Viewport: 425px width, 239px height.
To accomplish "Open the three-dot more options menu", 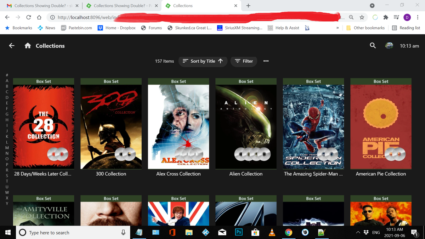I will click(x=266, y=61).
